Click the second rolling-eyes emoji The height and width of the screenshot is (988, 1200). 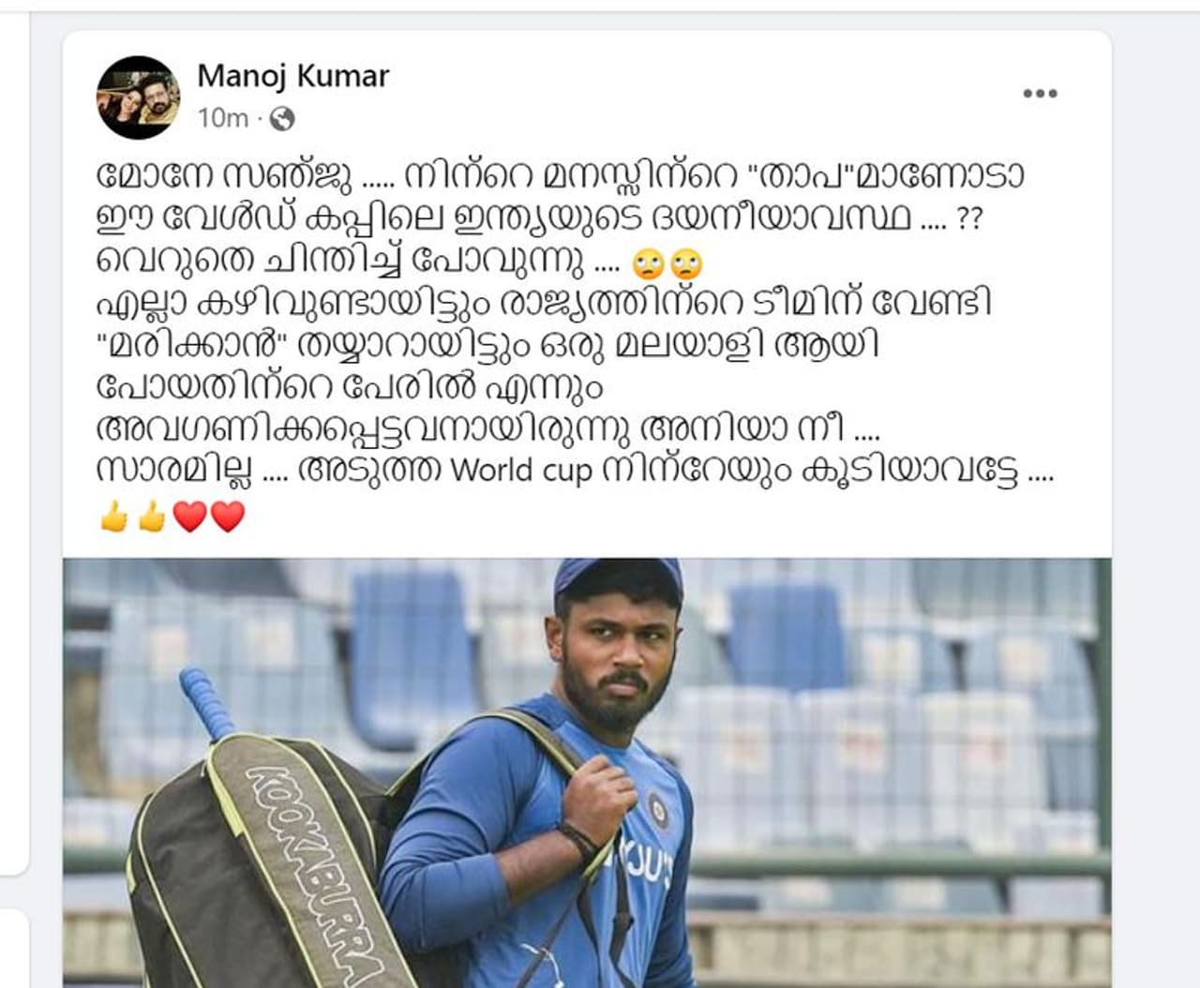686,265
